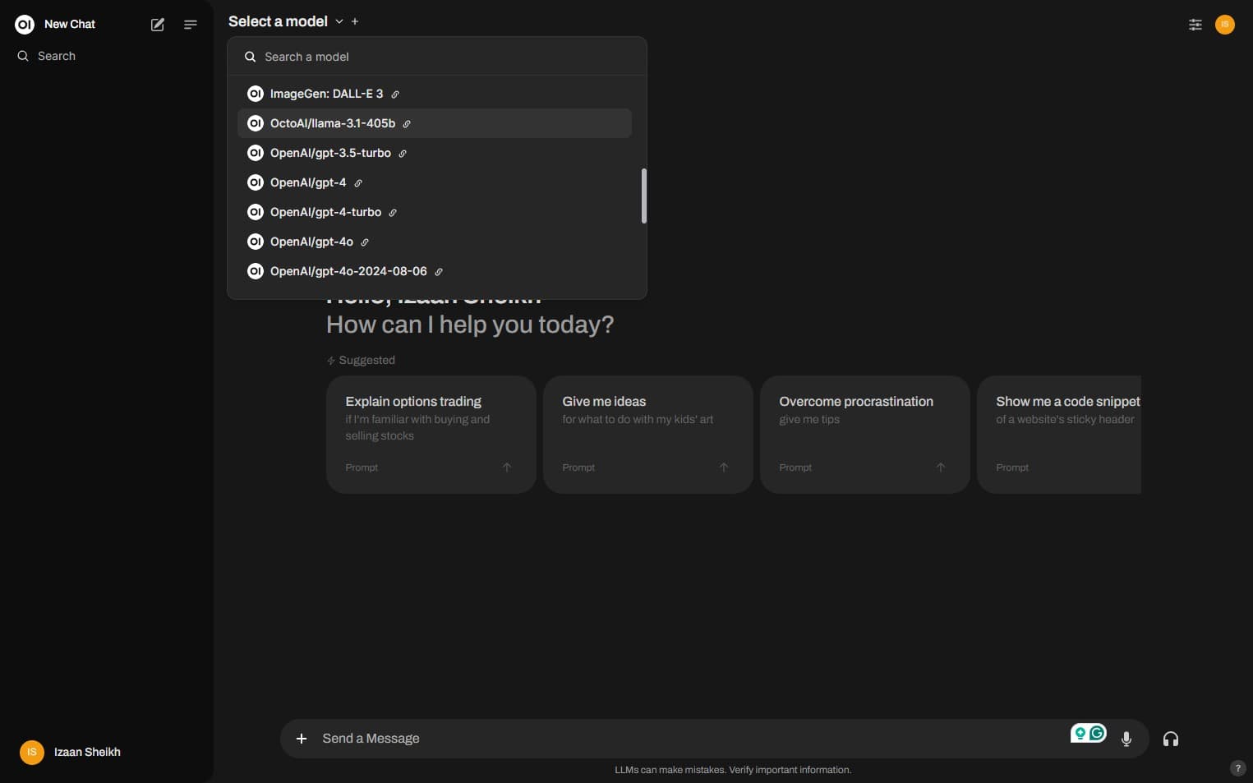Click the Suggested label above cards
This screenshot has width=1253, height=783.
pyautogui.click(x=366, y=360)
